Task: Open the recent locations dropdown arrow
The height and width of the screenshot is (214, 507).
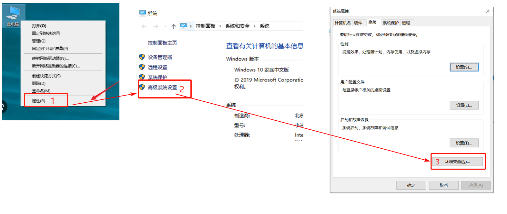Action: tap(165, 26)
